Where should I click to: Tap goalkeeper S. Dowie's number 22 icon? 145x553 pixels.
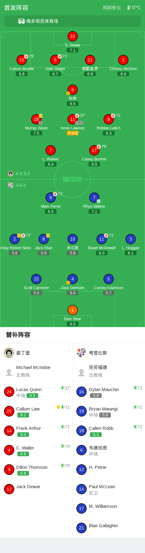[73, 36]
